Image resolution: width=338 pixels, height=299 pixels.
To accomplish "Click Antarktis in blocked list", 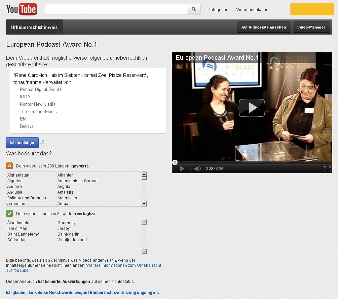I will pos(65,192).
